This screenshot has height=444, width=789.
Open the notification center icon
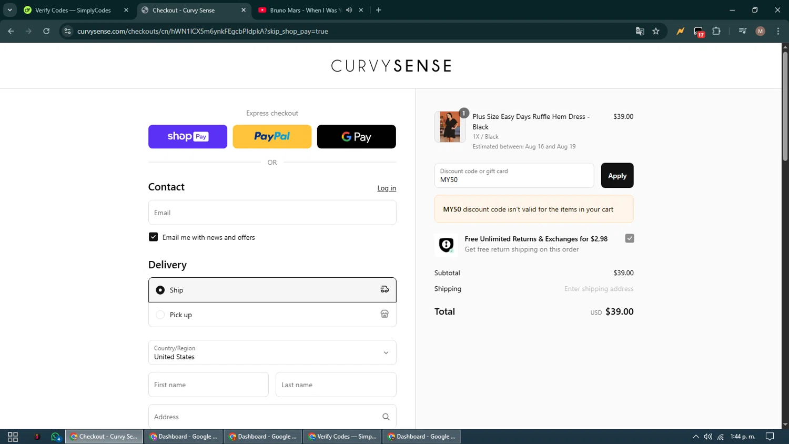pyautogui.click(x=770, y=437)
